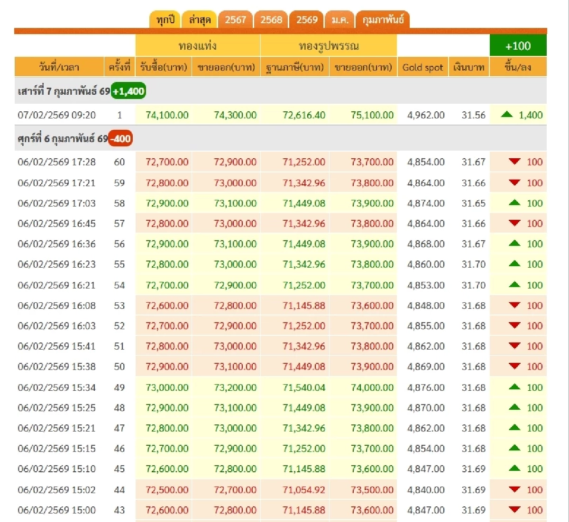Select the ล่าสุด tab
569x522 pixels.
pos(200,19)
